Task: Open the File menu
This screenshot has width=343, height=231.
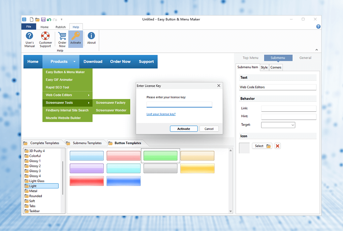Action: [29, 26]
